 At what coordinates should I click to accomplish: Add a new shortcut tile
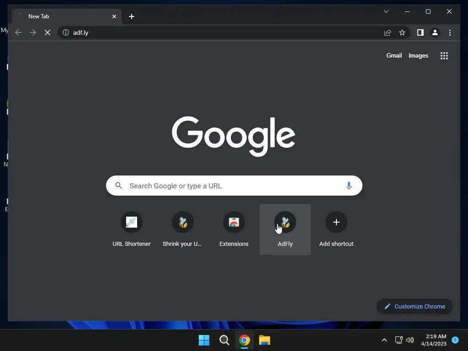click(336, 229)
